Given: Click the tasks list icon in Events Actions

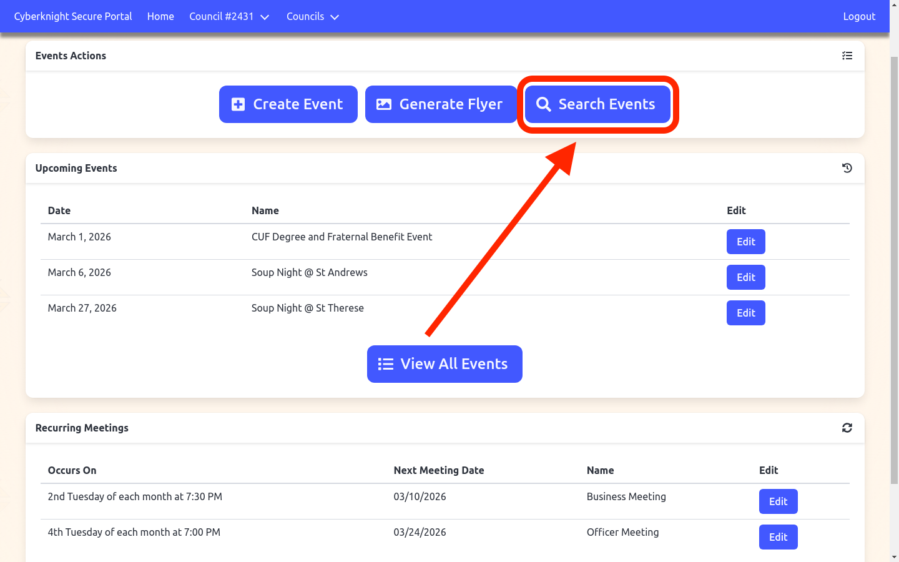Looking at the screenshot, I should (x=847, y=56).
